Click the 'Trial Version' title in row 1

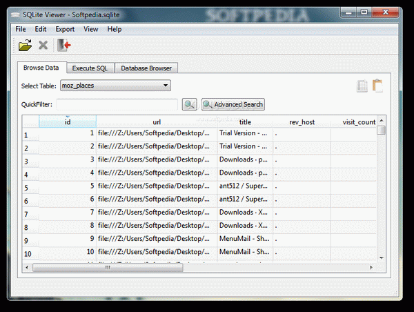(245, 133)
